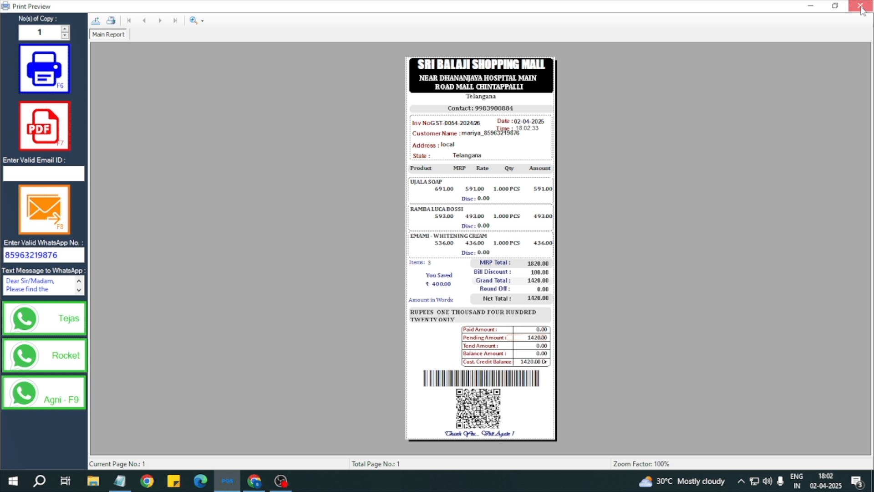Decrease number of copies with down arrow

point(65,36)
